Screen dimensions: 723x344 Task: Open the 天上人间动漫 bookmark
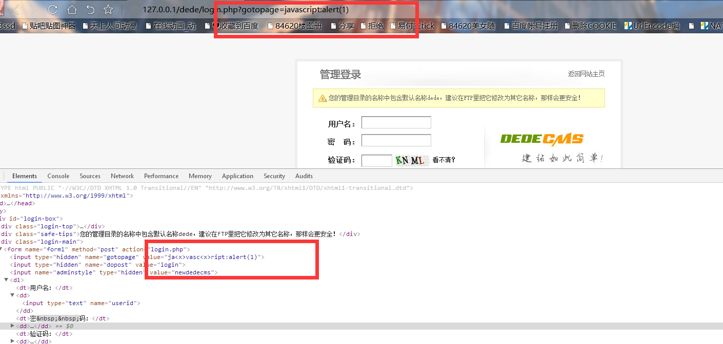109,26
